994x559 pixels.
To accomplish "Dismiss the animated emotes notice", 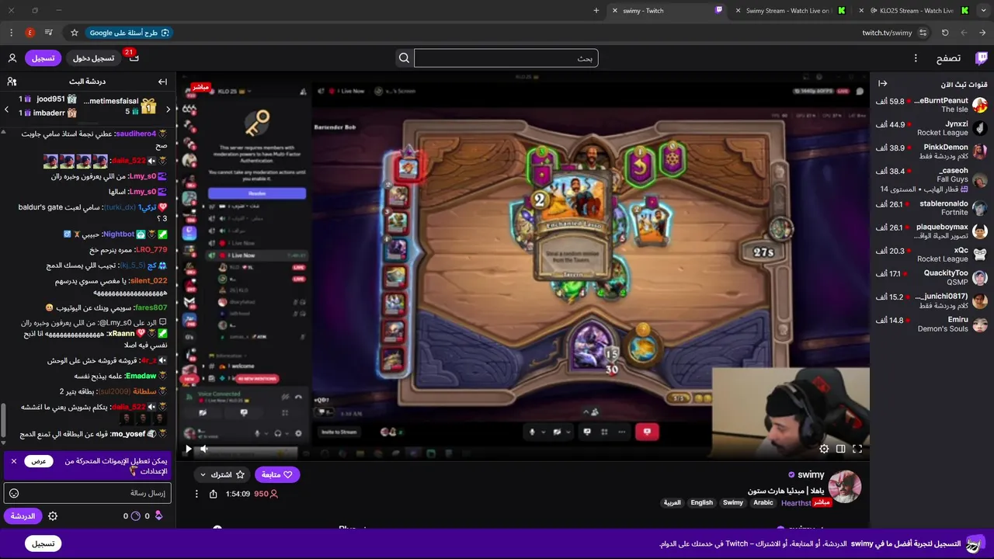I will (13, 461).
